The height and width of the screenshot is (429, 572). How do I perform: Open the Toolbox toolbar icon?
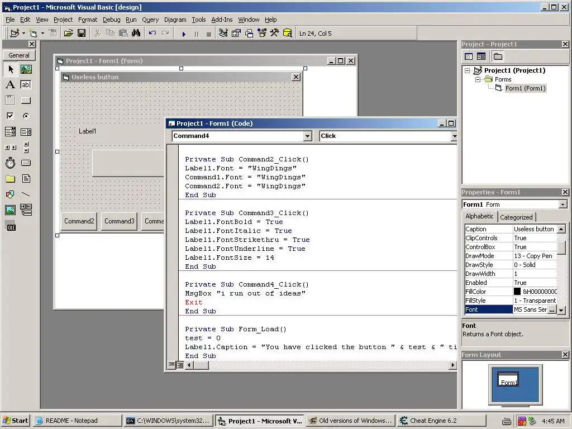[275, 34]
